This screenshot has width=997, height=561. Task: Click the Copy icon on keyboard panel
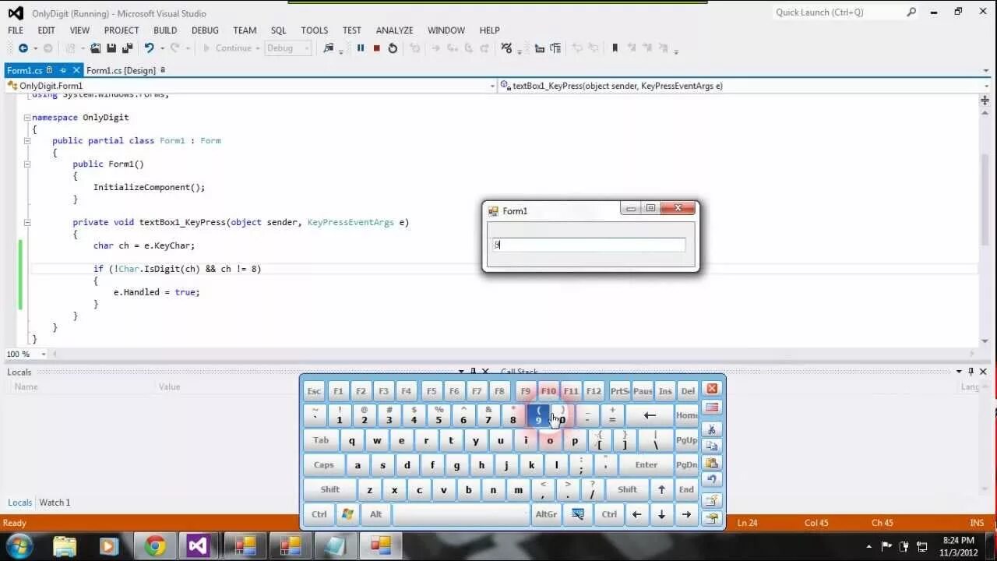pos(711,446)
